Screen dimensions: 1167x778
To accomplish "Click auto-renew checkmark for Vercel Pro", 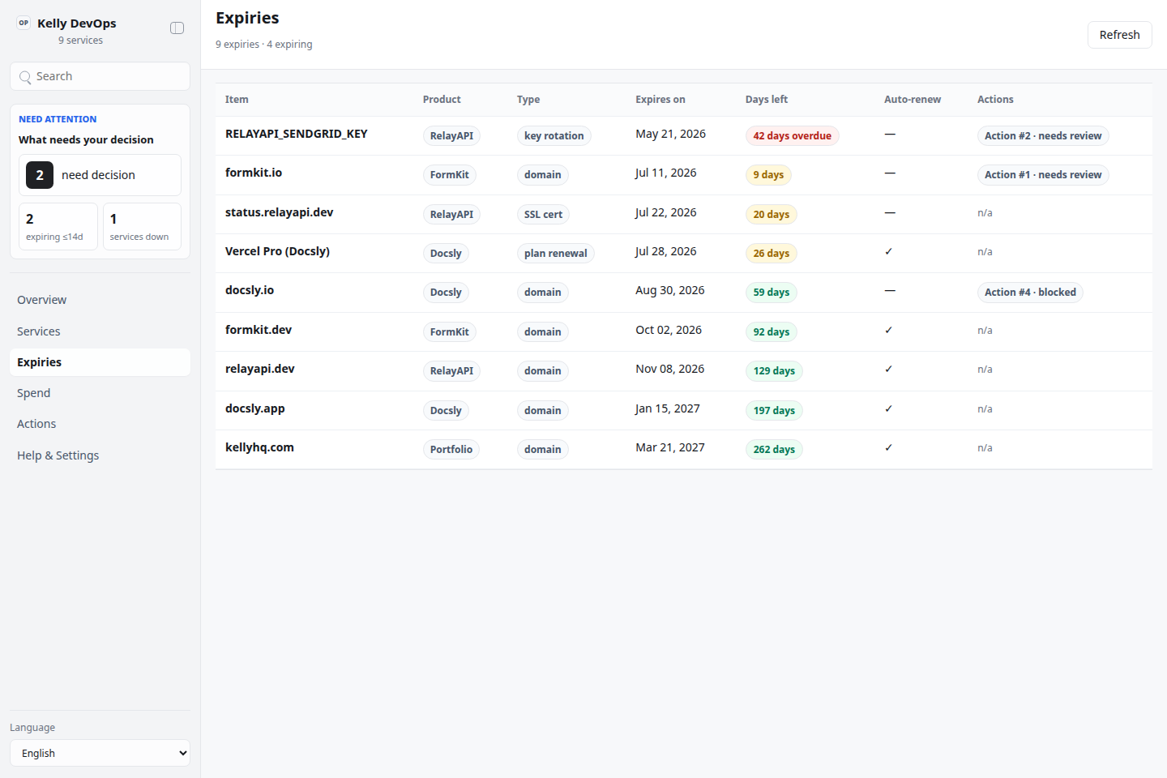I will (x=889, y=251).
